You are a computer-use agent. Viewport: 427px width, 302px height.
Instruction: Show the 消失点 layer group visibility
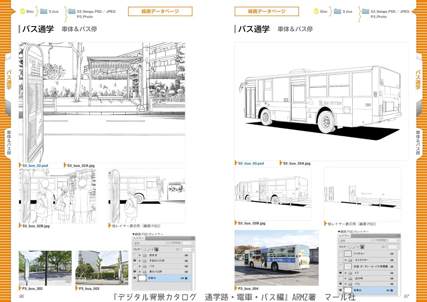[x=135, y=255]
